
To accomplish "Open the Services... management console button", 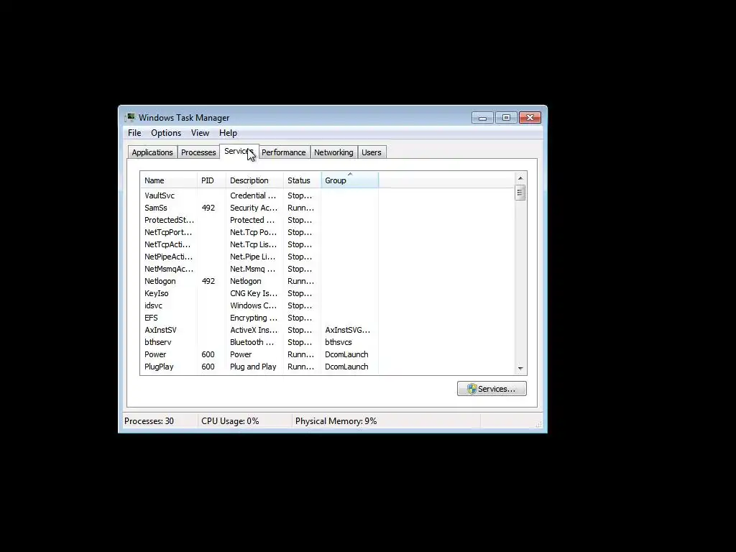I will pos(492,389).
